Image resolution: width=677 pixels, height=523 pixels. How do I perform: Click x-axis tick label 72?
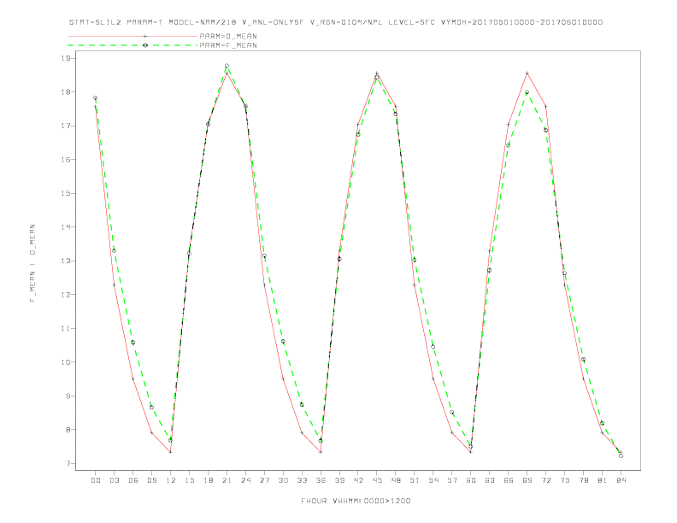(x=545, y=480)
